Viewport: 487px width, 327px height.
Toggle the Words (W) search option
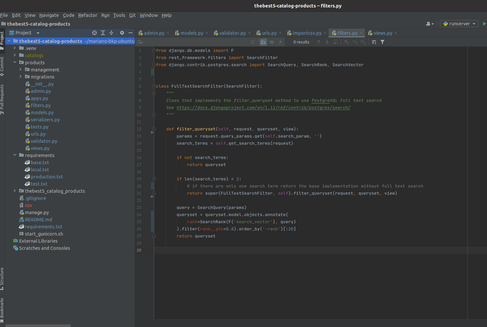pyautogui.click(x=272, y=42)
